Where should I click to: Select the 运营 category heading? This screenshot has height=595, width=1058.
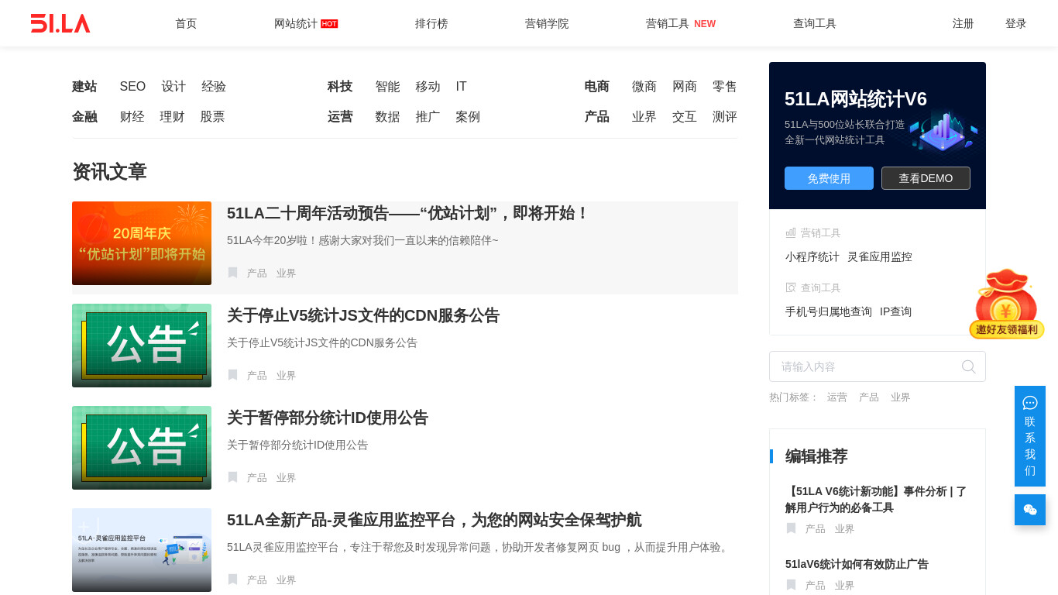click(340, 117)
